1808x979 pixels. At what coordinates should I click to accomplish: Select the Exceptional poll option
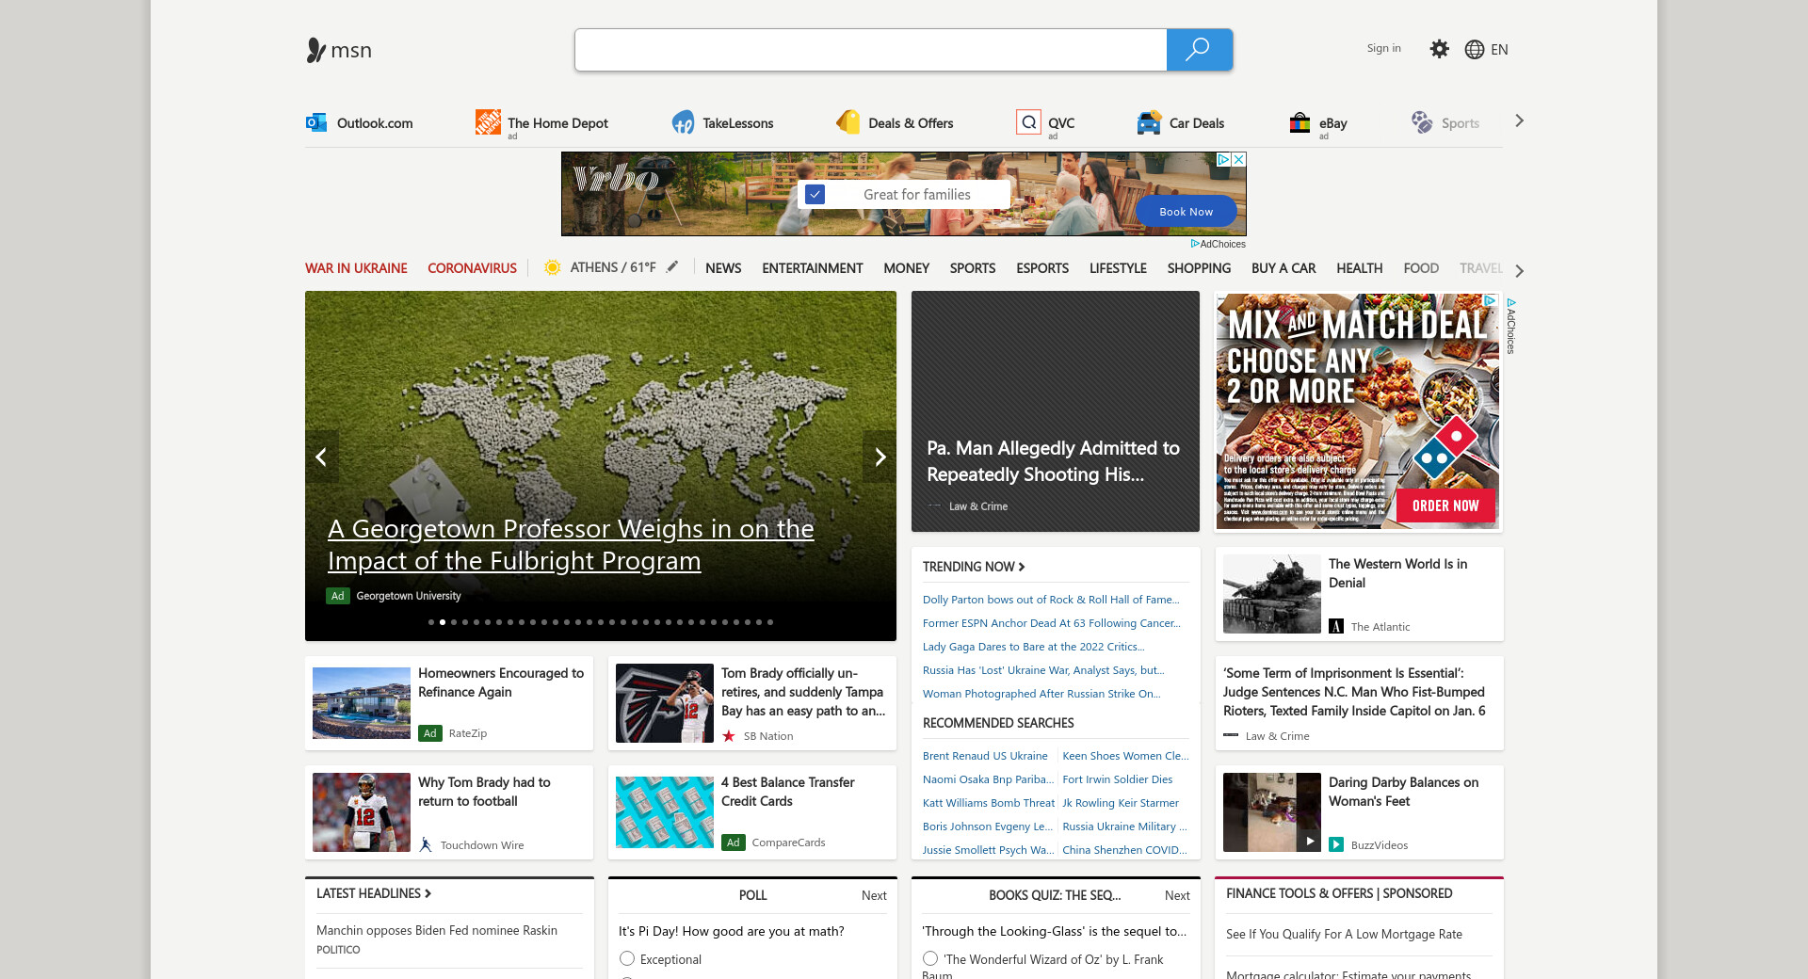coord(627,958)
